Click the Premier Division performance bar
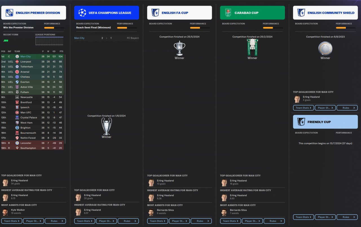Image resolution: width=361 pixels, height=227 pixels. click(x=54, y=28)
